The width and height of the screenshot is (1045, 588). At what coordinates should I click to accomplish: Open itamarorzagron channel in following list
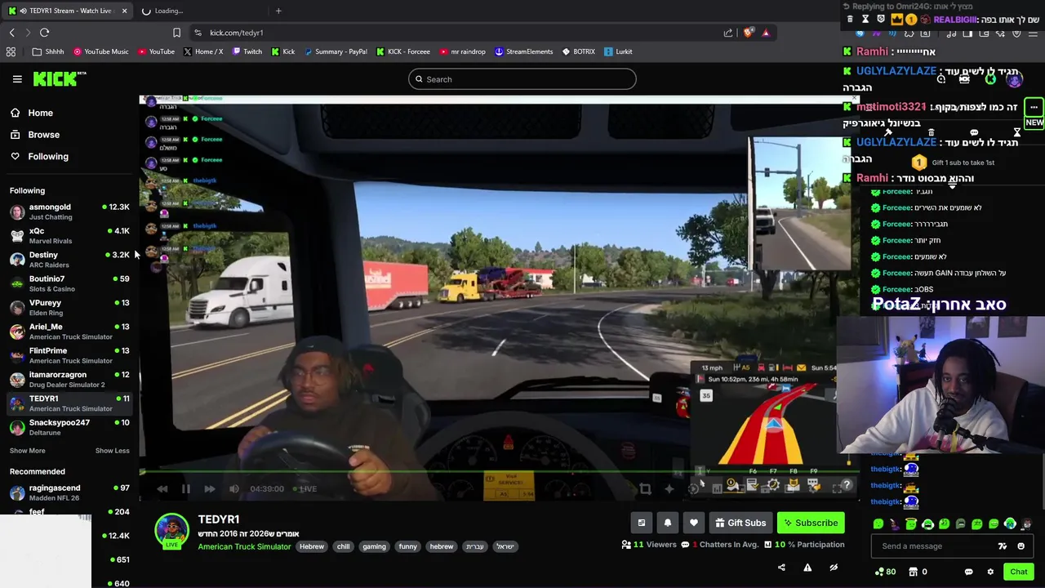click(69, 379)
